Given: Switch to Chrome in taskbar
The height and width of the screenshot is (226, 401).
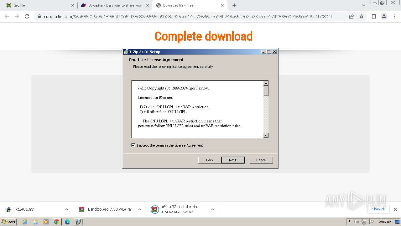Looking at the screenshot, I should coord(57,222).
